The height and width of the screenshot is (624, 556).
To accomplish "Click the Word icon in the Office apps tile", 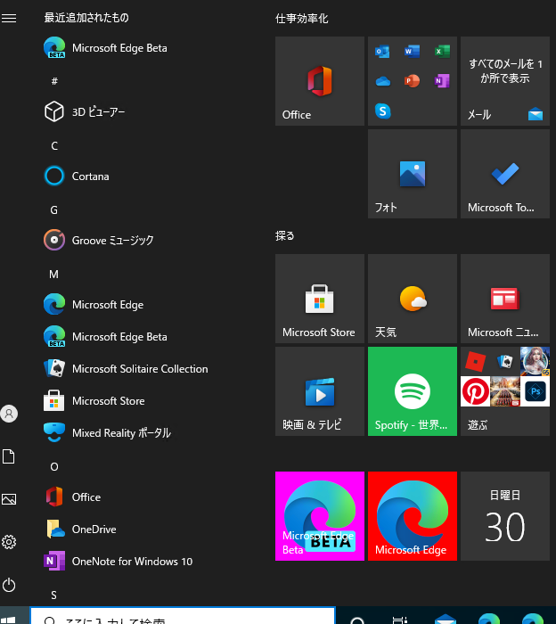I will [412, 52].
